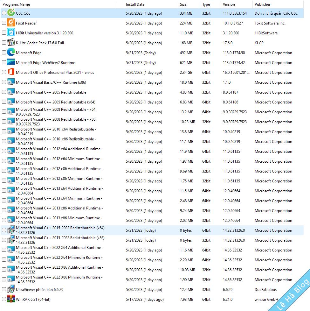Click the Visual C++ 2013 x86 Minimum Runtime icon
The width and height of the screenshot is (310, 311).
pyautogui.click(x=11, y=220)
